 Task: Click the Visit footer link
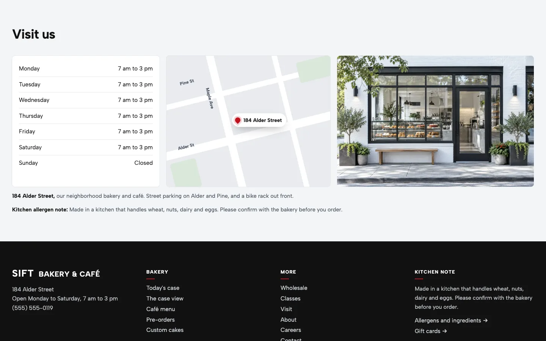286,309
